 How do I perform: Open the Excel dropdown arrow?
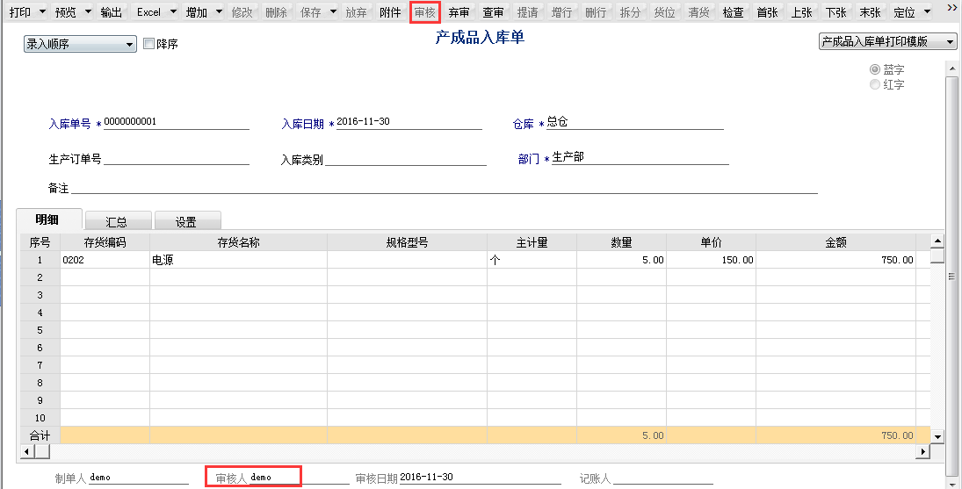tap(173, 12)
